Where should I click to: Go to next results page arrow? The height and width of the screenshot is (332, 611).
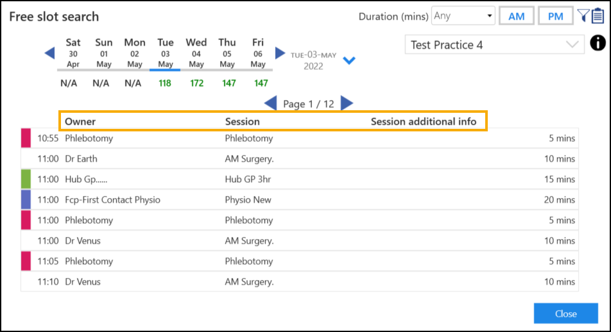[x=347, y=103]
